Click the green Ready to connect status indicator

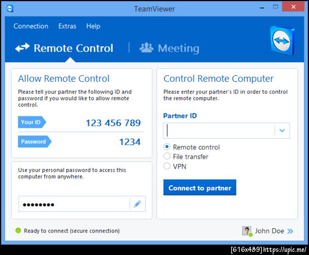pyautogui.click(x=18, y=230)
